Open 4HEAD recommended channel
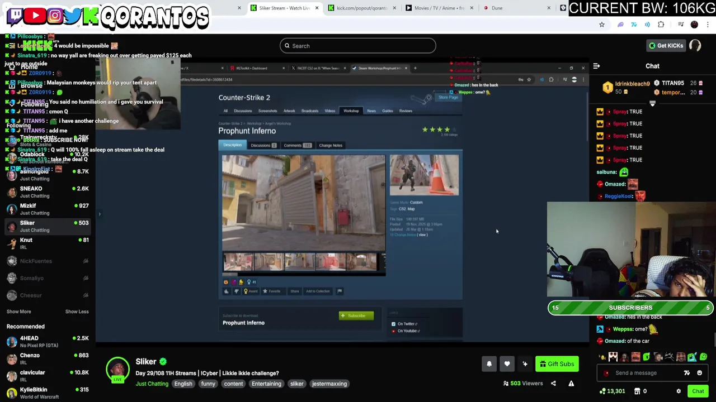This screenshot has height=402, width=716. point(48,342)
